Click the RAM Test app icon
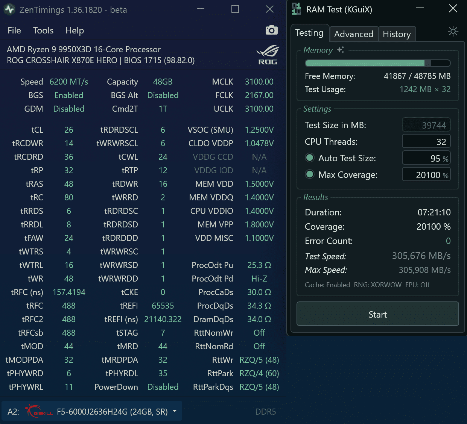This screenshot has width=467, height=424. click(x=297, y=9)
